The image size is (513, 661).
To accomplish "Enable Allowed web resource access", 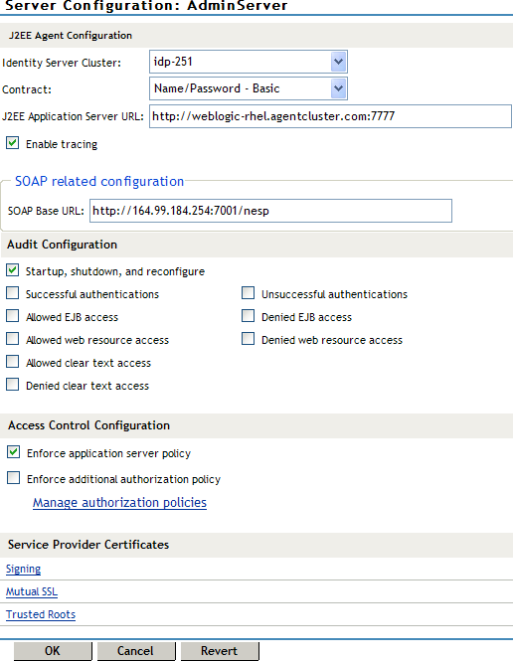I will pyautogui.click(x=13, y=339).
